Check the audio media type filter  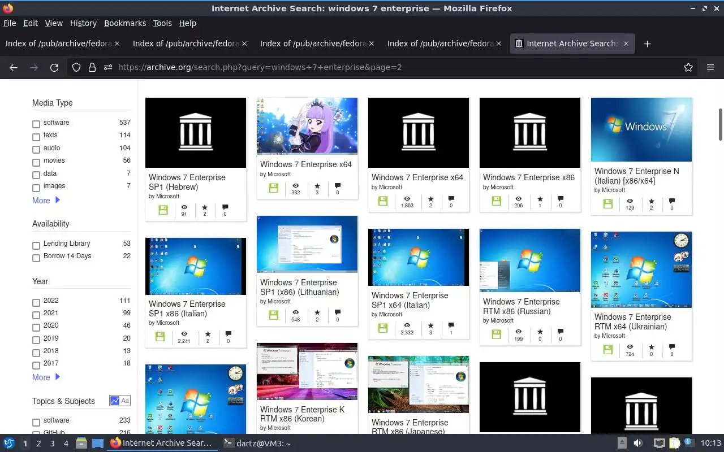click(x=36, y=149)
